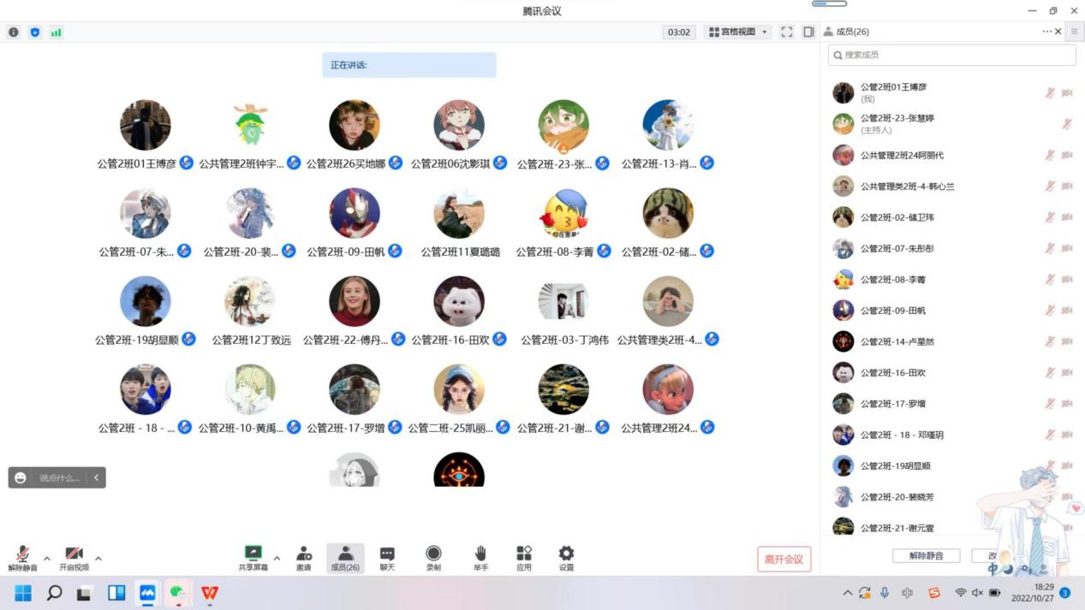Start recording with the 录制 icon
Viewport: 1085px width, 610px height.
[433, 558]
